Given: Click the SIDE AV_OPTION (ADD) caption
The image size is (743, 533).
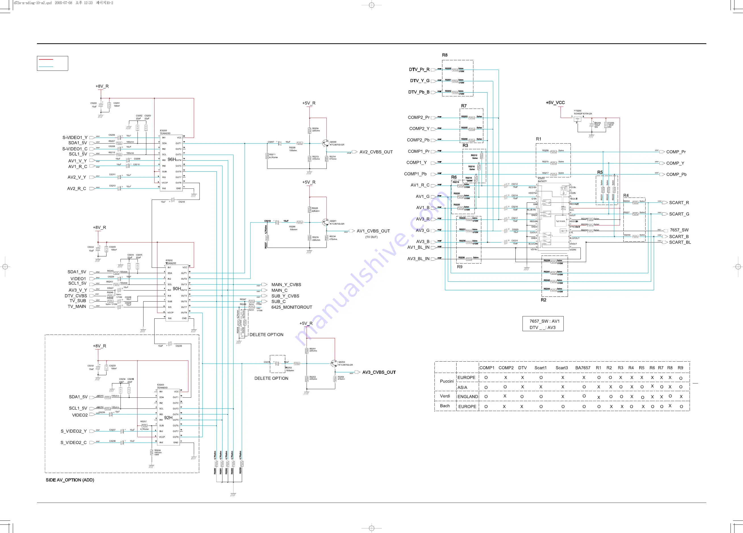Looking at the screenshot, I should (x=70, y=480).
